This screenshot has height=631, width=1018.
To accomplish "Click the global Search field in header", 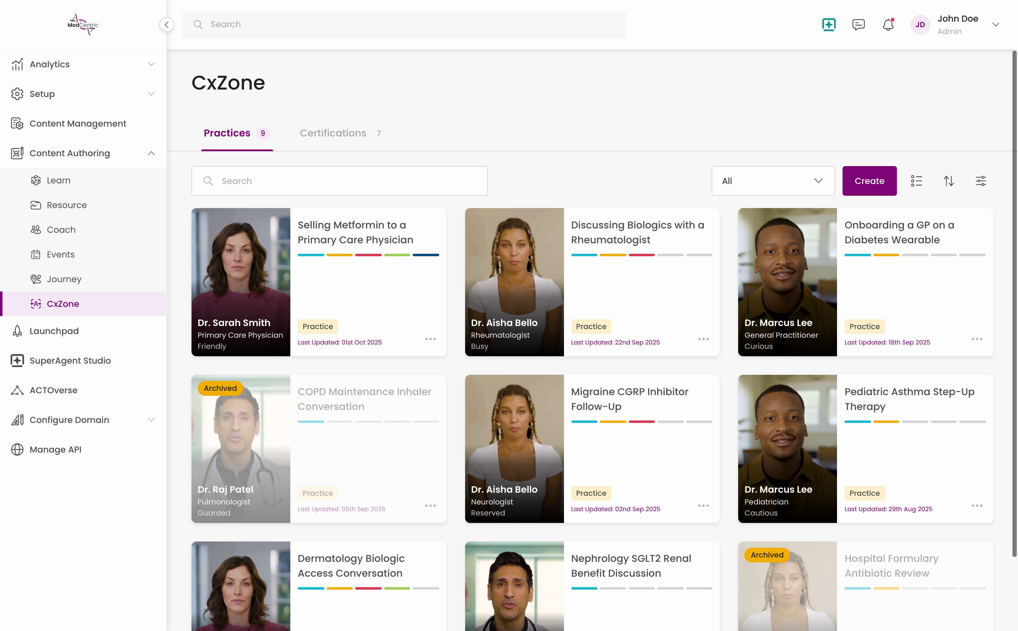I will click(x=404, y=25).
